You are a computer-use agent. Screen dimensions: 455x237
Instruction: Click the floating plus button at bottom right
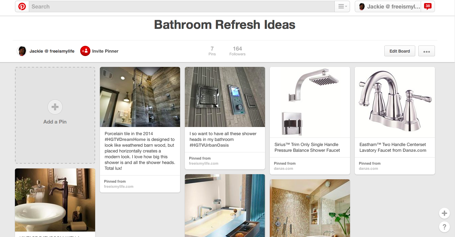point(444,213)
